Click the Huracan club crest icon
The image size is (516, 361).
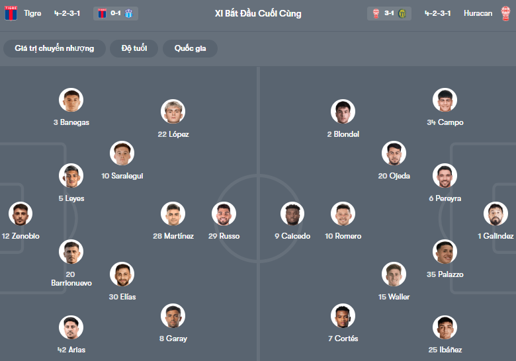click(505, 13)
